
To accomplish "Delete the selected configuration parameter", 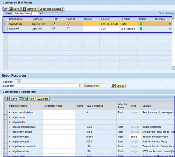I will 43,99.
